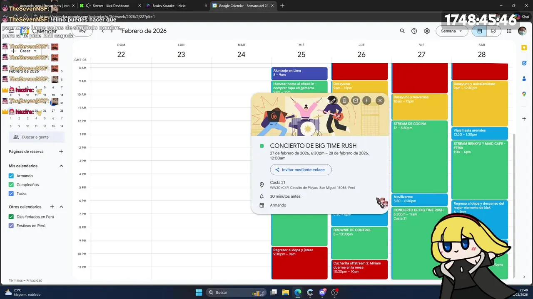533x299 pixels.
Task: Open the BROWNIE DE CONTROL event
Action: tap(360, 243)
